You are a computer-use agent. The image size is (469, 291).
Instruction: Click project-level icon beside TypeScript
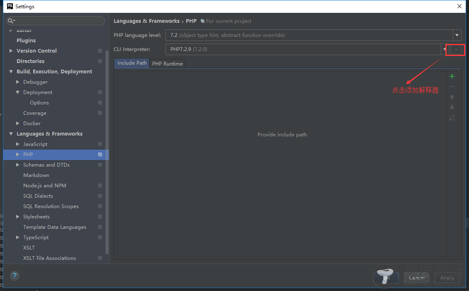pos(100,238)
